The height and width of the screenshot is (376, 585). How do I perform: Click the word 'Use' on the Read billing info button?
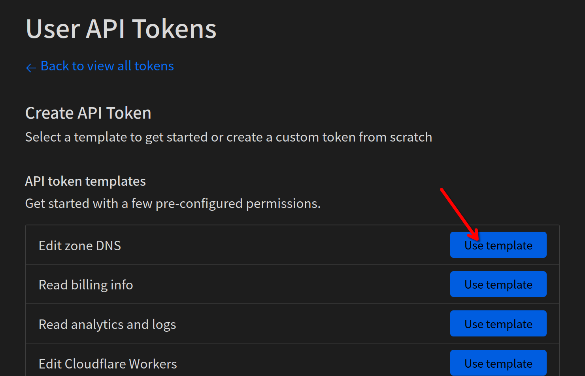pyautogui.click(x=474, y=285)
